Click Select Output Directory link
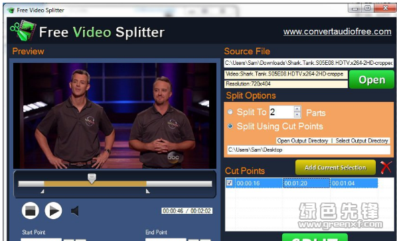Image resolution: width=397 pixels, height=241 pixels. (362, 141)
